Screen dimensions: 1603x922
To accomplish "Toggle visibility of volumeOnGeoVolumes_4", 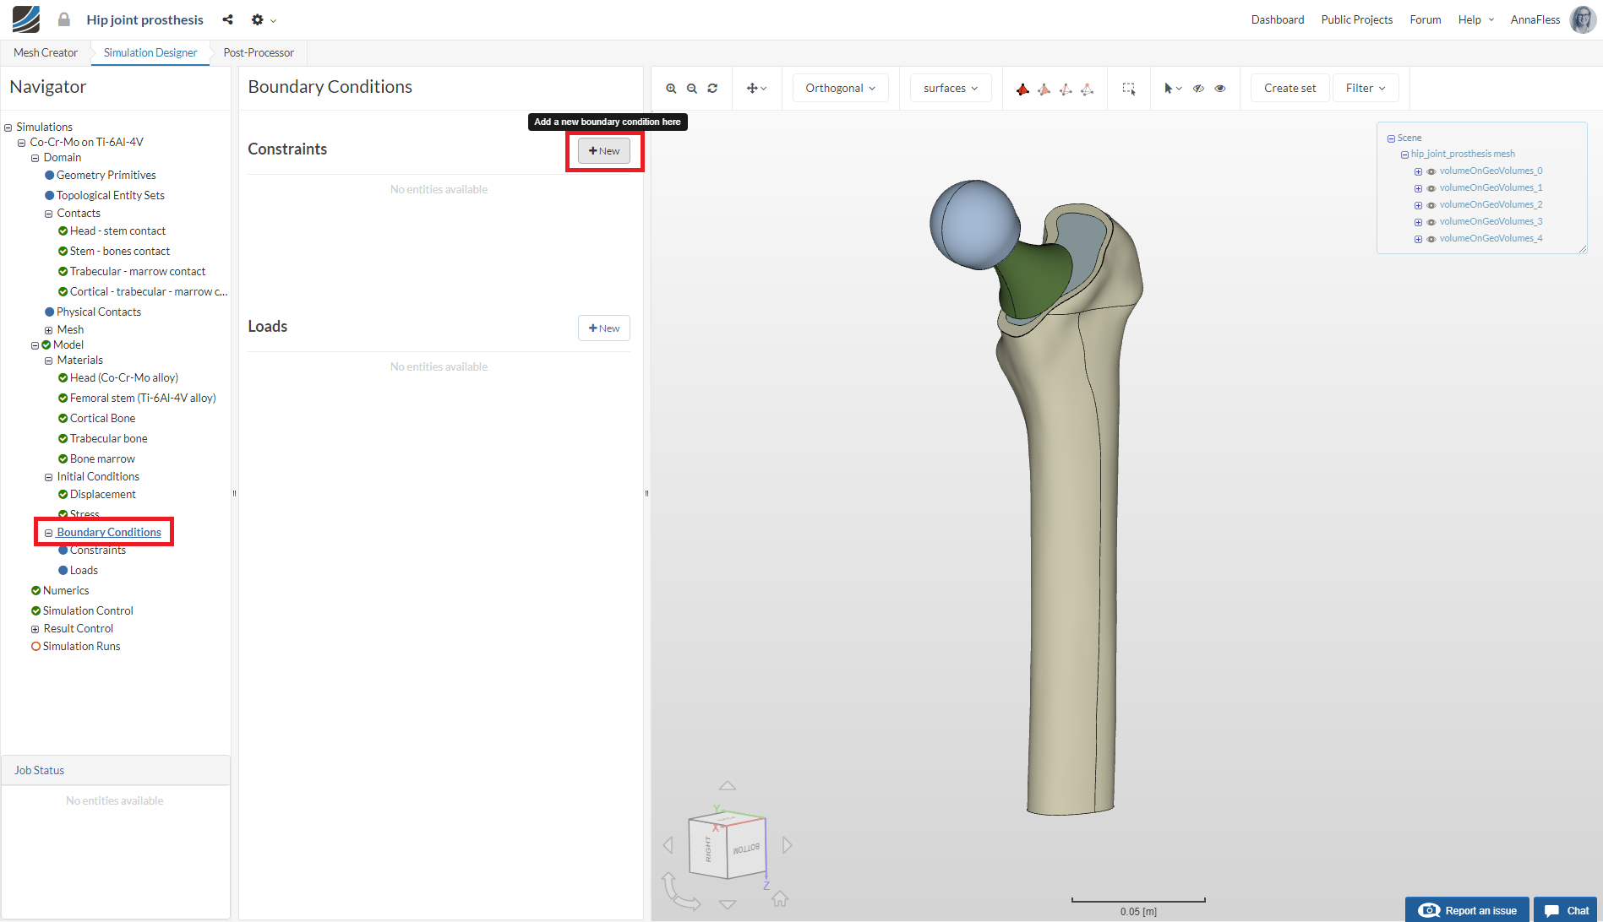I will [x=1431, y=239].
